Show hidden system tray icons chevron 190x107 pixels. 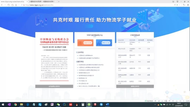[155, 105]
